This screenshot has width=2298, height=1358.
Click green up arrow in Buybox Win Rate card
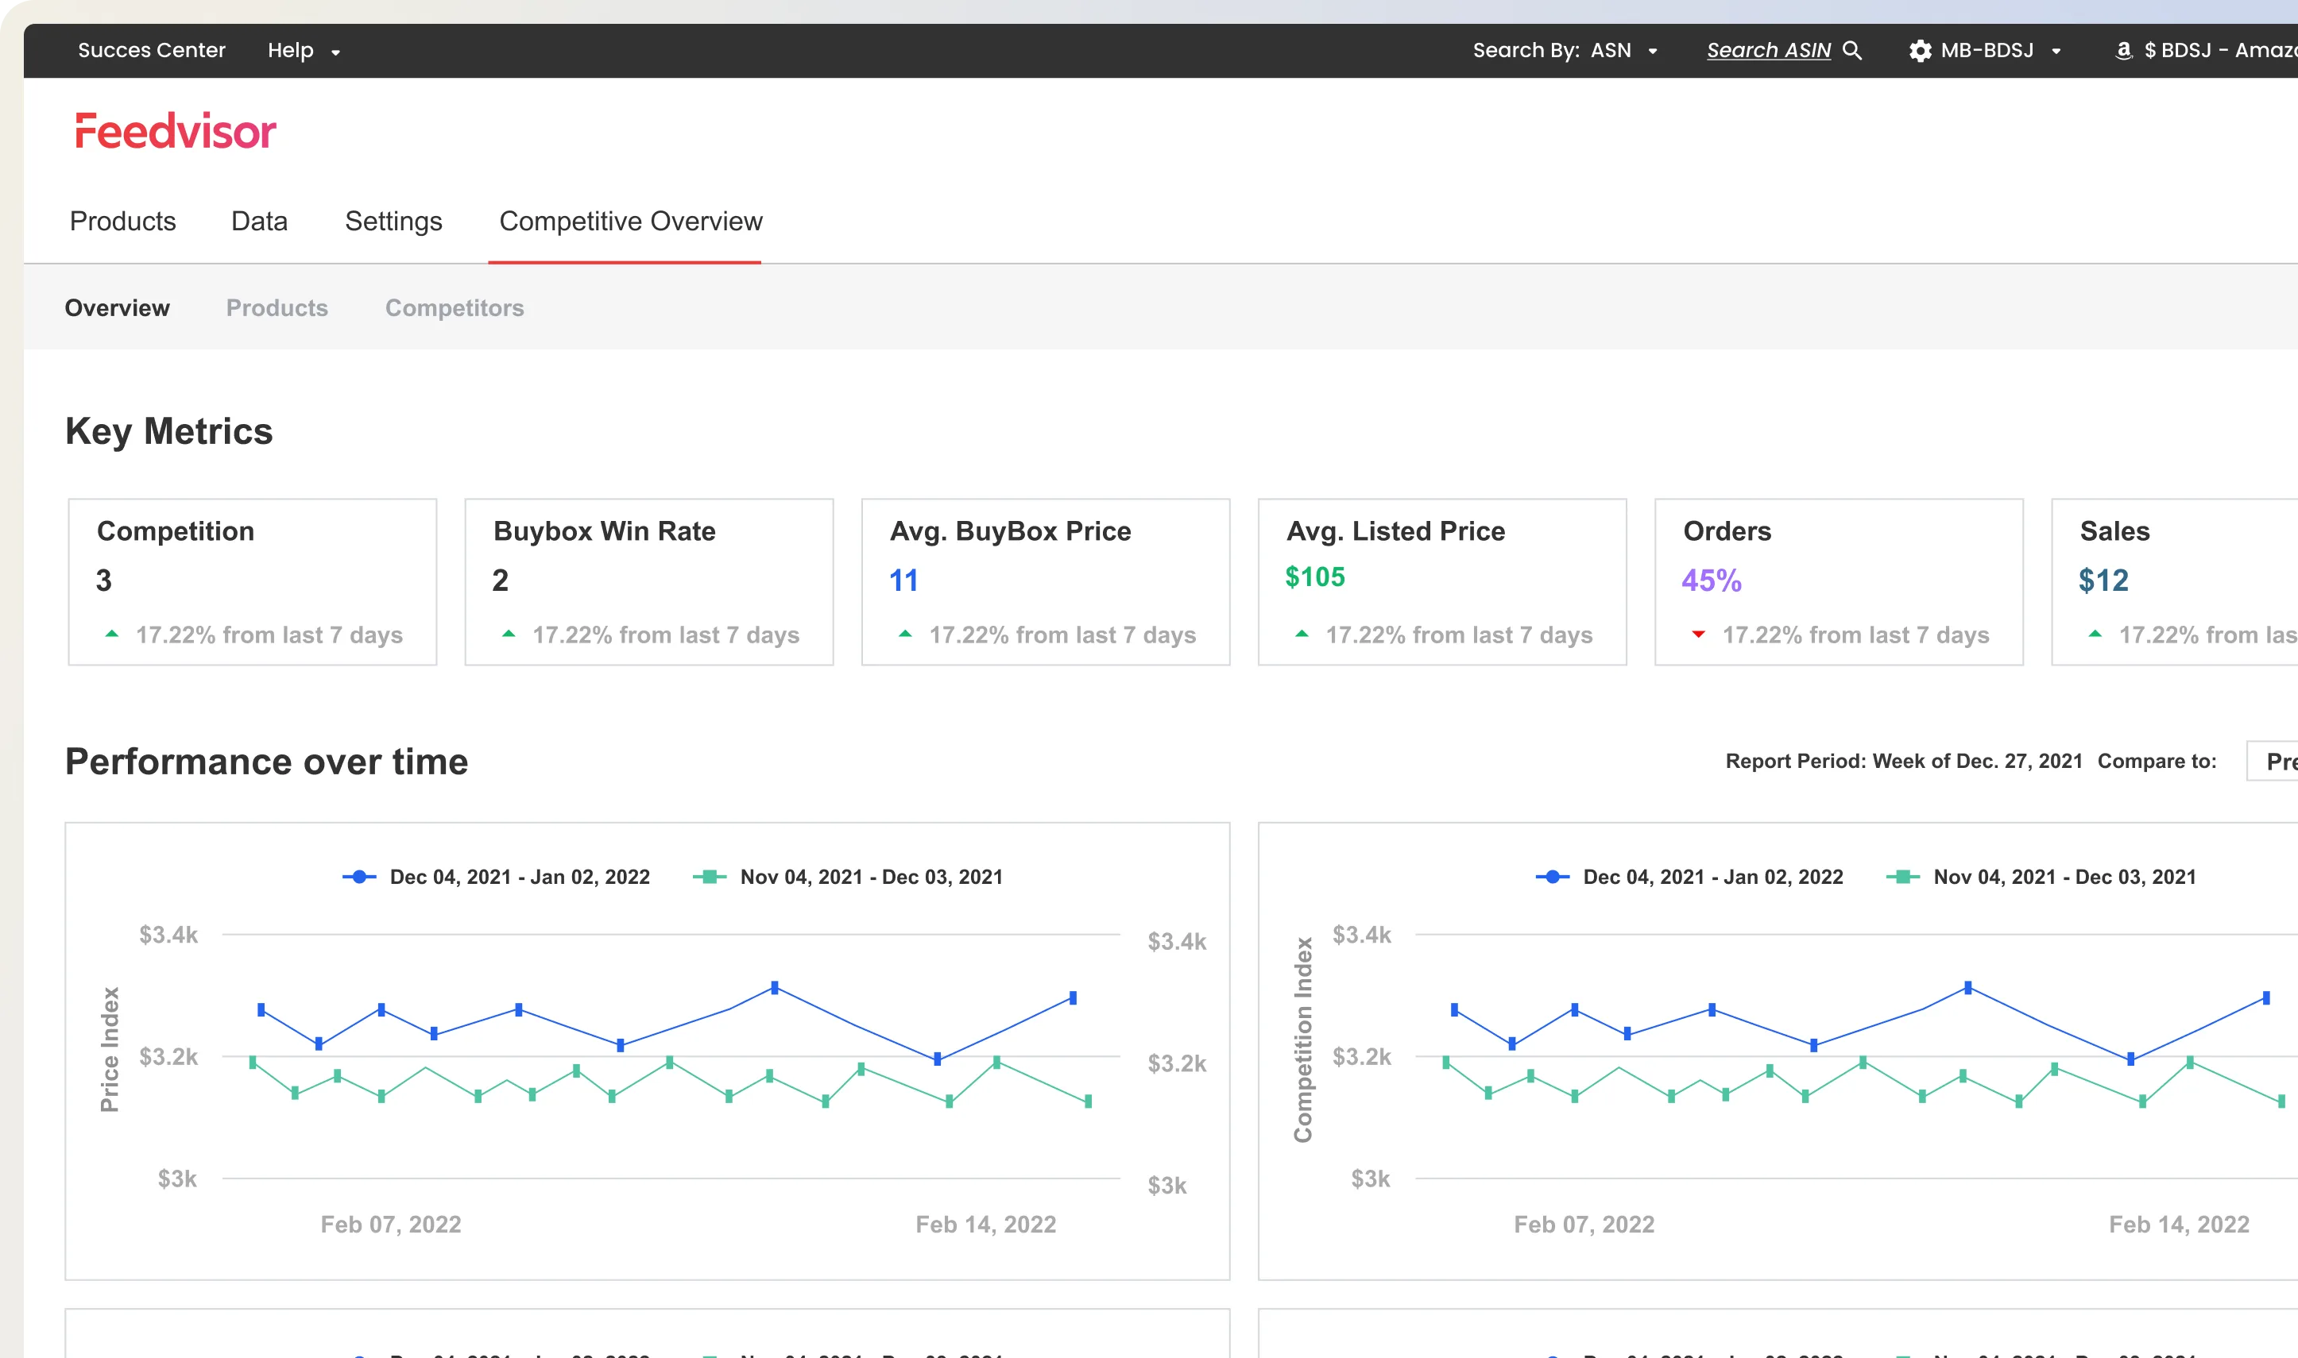click(x=508, y=635)
